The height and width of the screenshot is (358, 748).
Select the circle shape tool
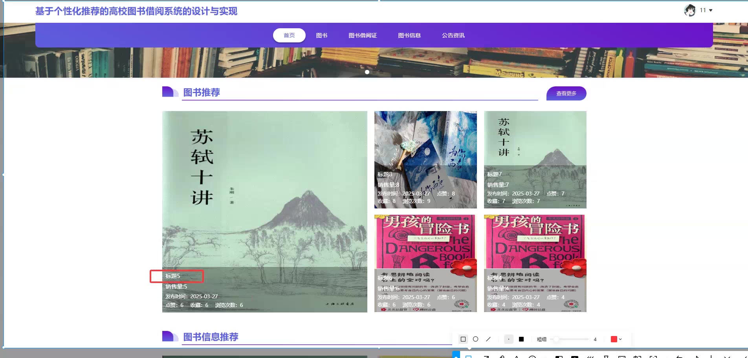[x=475, y=339]
